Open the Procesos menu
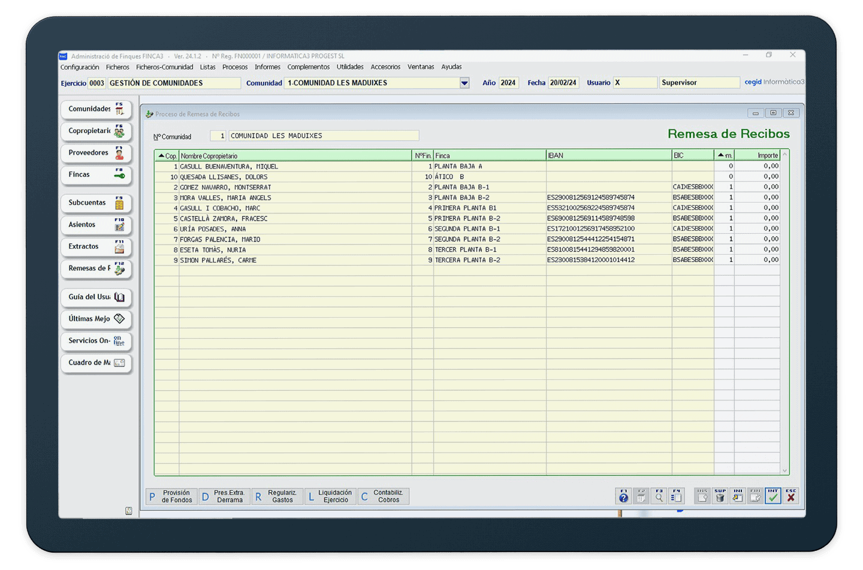 coord(235,67)
